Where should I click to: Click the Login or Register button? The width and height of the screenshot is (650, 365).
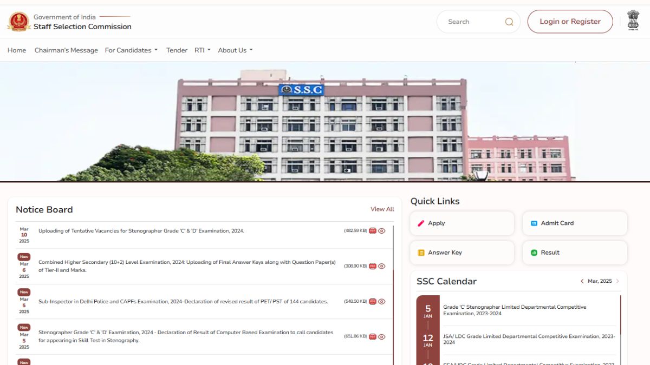[x=570, y=21]
